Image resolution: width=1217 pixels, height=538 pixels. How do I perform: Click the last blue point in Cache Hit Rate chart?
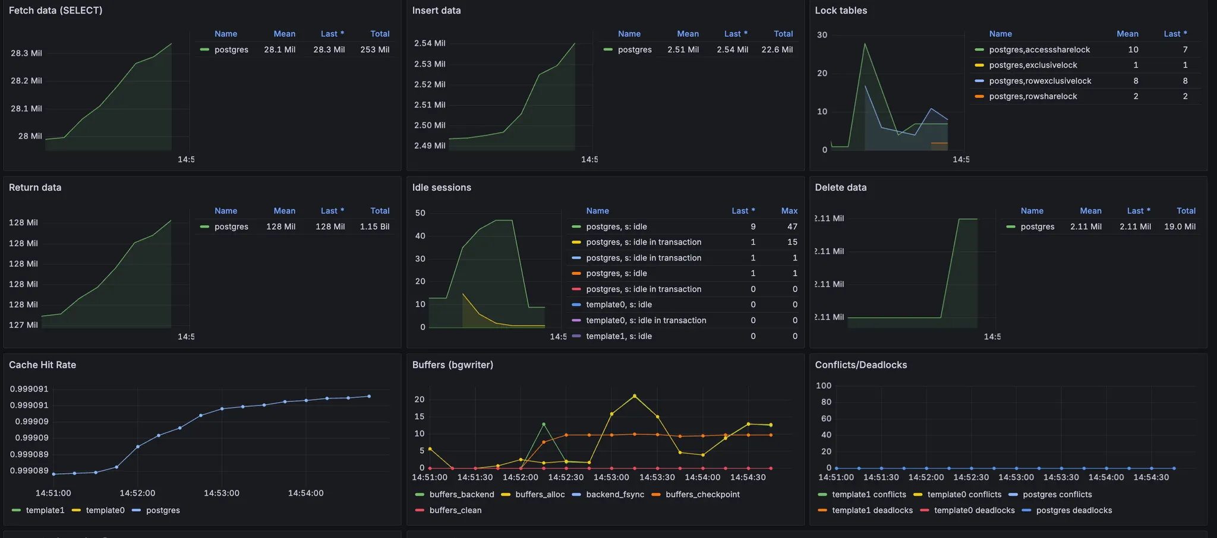[x=369, y=396]
